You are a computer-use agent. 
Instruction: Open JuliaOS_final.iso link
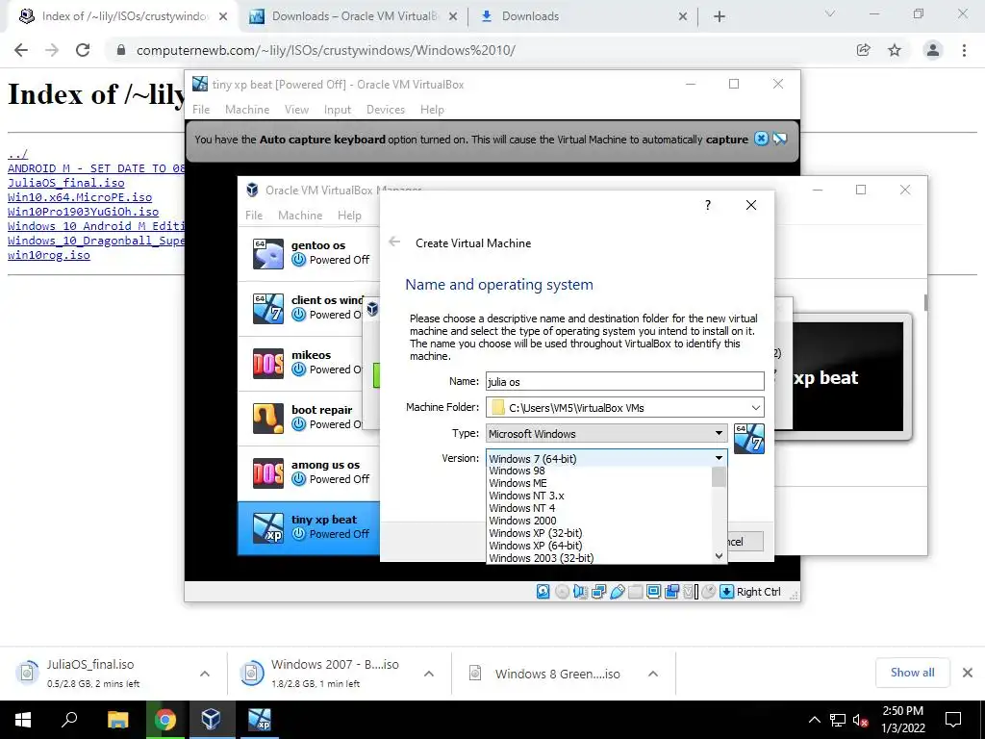point(66,183)
